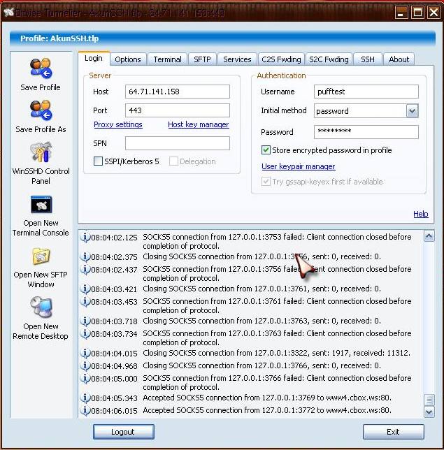Click the Bitvise Tunnelier title bar icon
The height and width of the screenshot is (450, 444).
(x=9, y=12)
